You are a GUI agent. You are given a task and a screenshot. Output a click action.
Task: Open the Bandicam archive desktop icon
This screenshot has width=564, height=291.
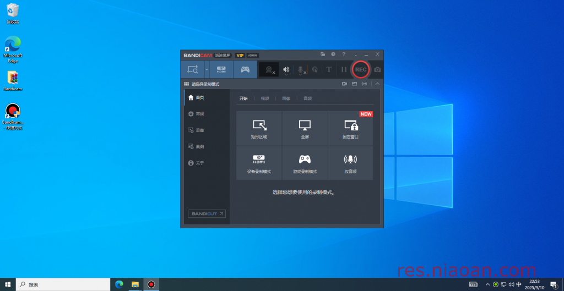(13, 81)
